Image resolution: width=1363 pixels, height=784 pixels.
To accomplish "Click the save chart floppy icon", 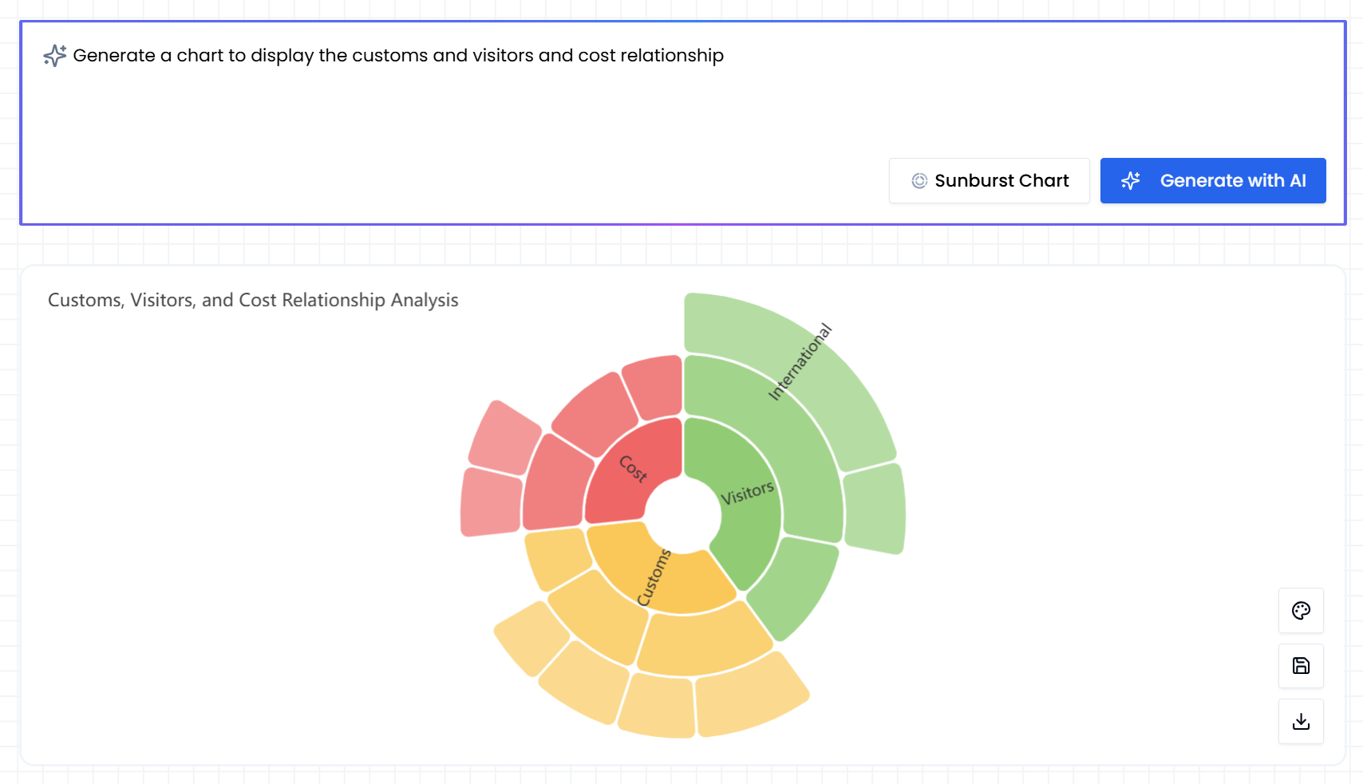I will (x=1301, y=666).
